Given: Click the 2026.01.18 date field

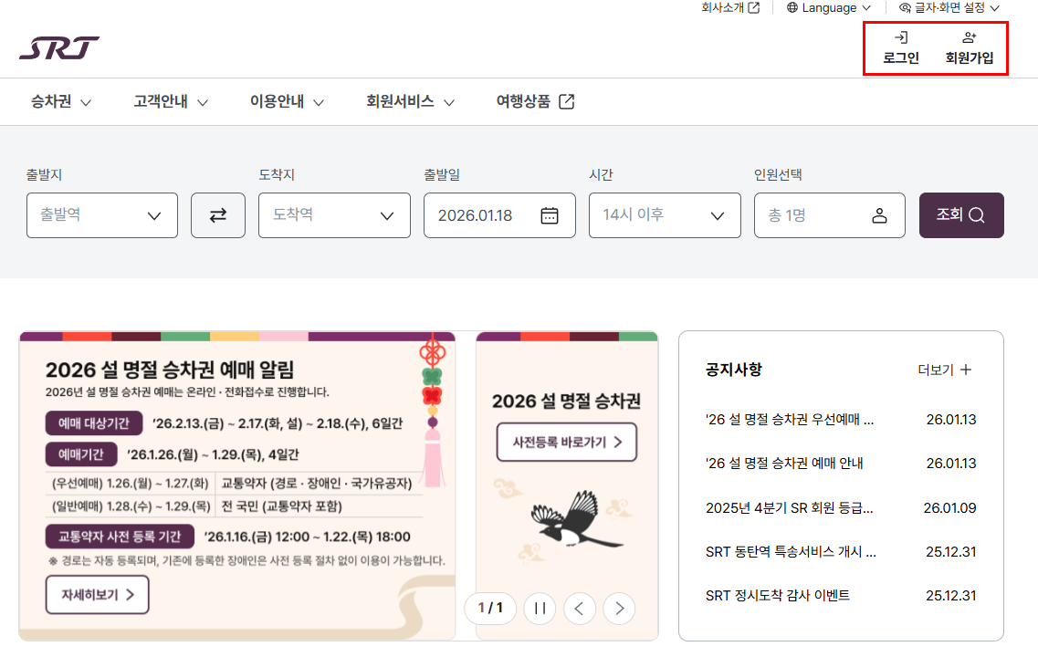Looking at the screenshot, I should [499, 215].
